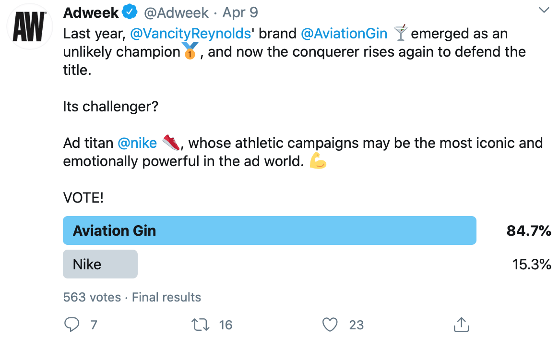559x350 pixels.
Task: Click the Adweek profile avatar
Action: tap(29, 26)
